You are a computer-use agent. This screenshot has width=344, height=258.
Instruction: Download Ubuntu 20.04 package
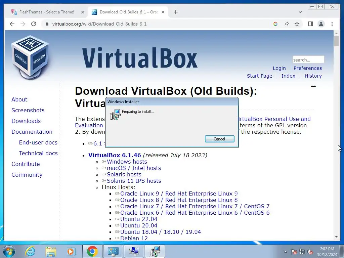point(139,225)
